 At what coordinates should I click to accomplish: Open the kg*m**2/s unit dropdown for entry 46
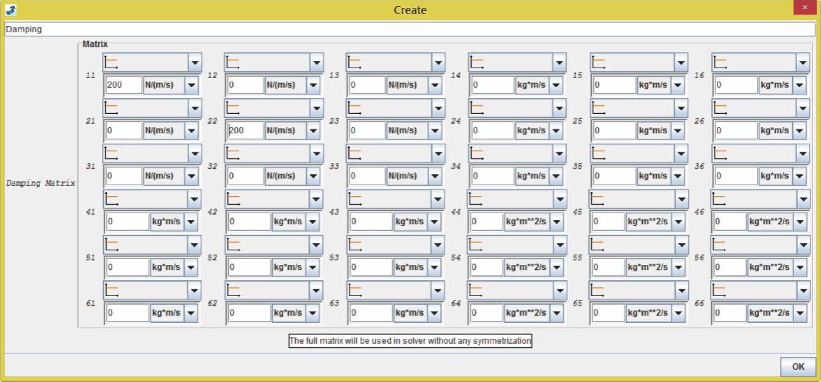click(x=800, y=222)
